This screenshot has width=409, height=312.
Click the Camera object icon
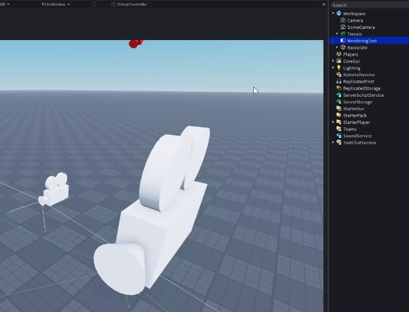[x=343, y=20]
